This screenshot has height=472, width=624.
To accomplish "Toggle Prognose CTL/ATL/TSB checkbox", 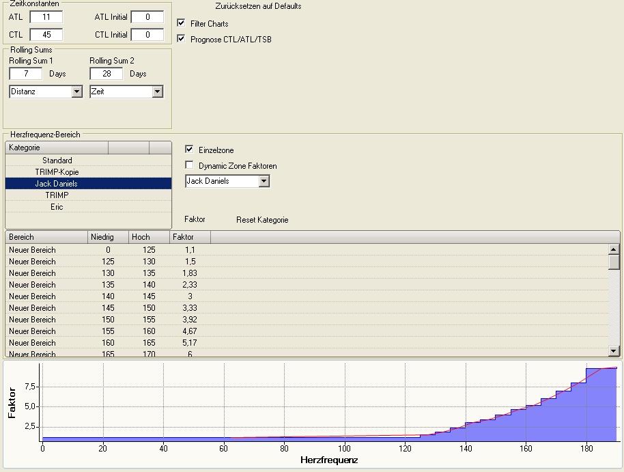I will [181, 39].
